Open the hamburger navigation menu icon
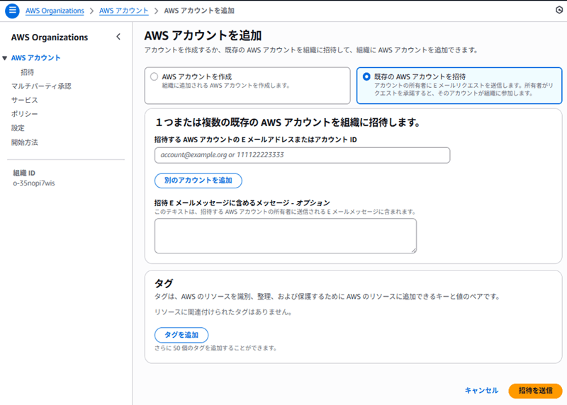This screenshot has width=567, height=405. [12, 11]
